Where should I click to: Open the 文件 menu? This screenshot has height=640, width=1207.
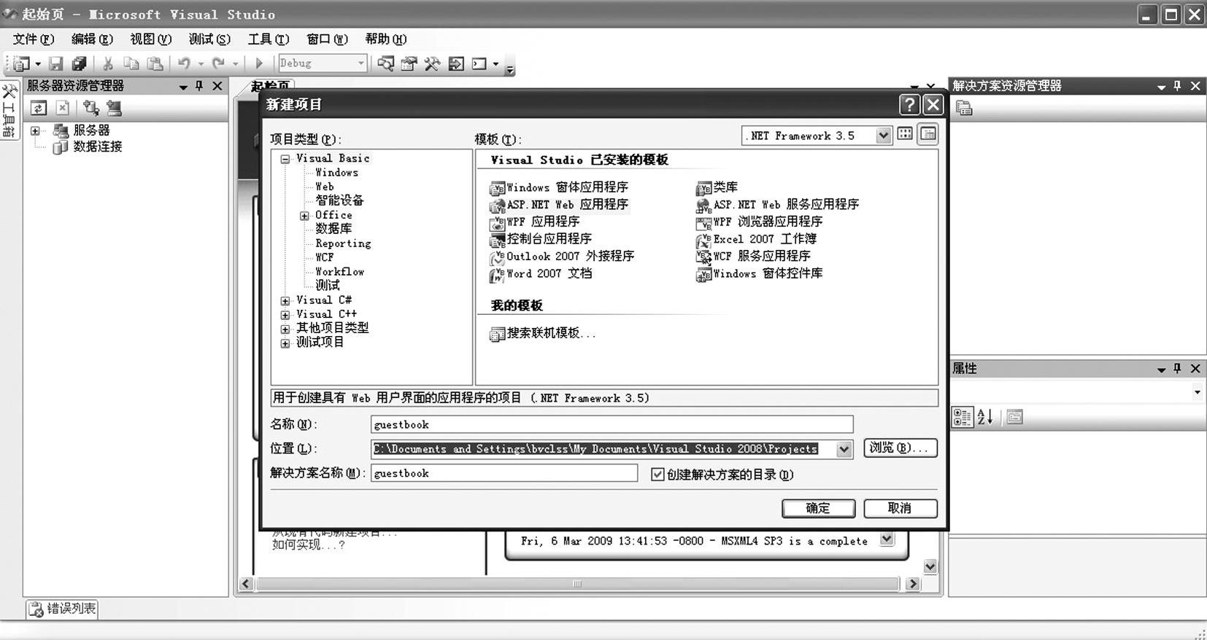pos(34,39)
